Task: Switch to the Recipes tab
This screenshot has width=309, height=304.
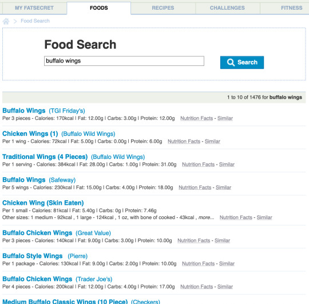Action: (x=163, y=8)
